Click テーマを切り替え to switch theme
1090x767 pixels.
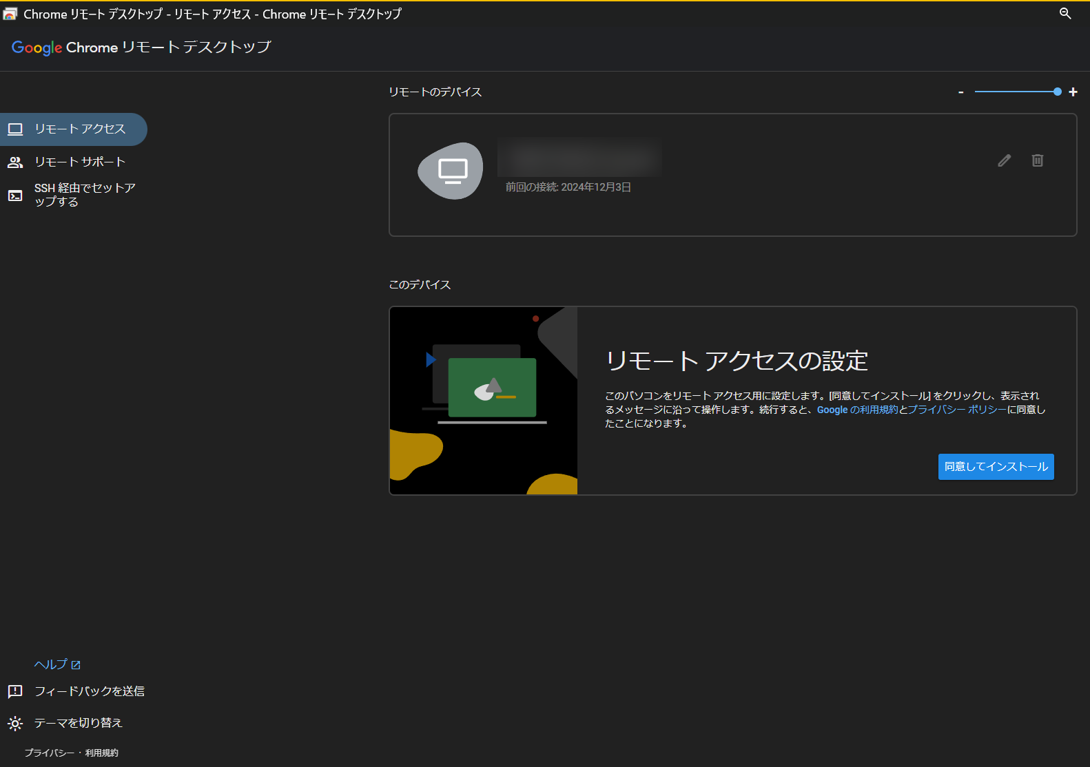pos(79,723)
